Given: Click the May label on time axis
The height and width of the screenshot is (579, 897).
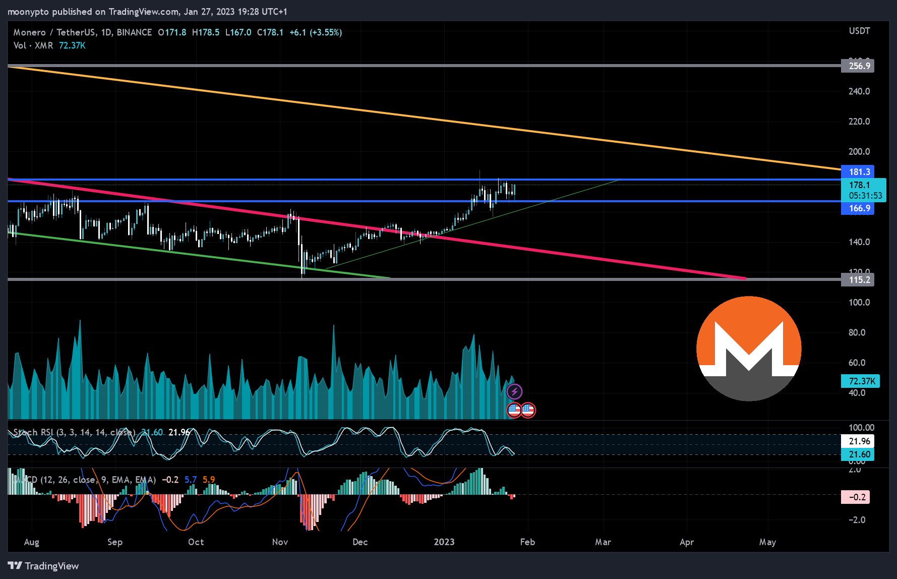Looking at the screenshot, I should click(x=767, y=542).
